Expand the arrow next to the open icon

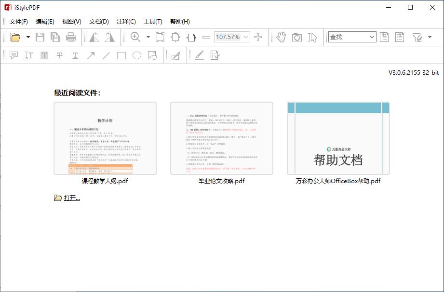[27, 37]
